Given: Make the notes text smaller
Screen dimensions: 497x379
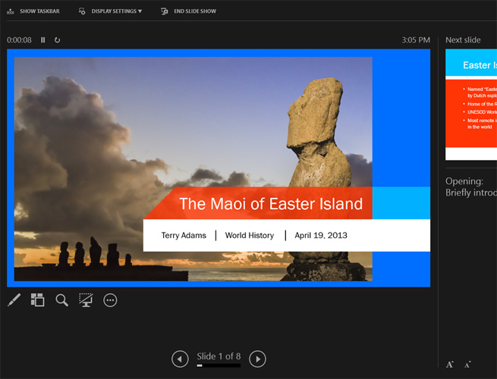Looking at the screenshot, I should 467,365.
